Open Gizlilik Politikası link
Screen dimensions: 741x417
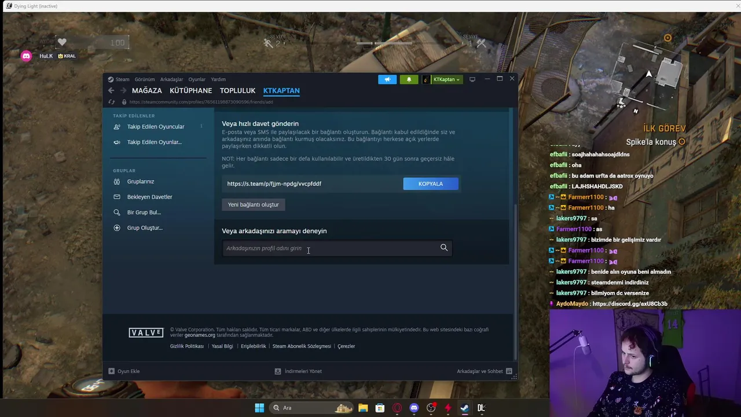point(187,346)
